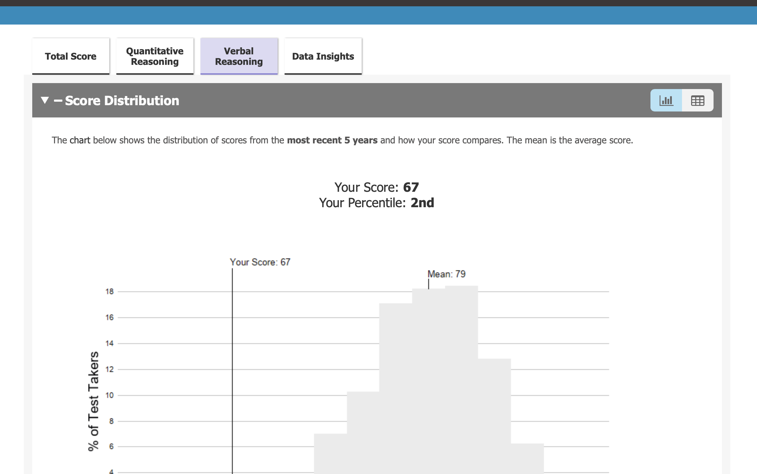Switch to bar chart view icon

point(666,101)
